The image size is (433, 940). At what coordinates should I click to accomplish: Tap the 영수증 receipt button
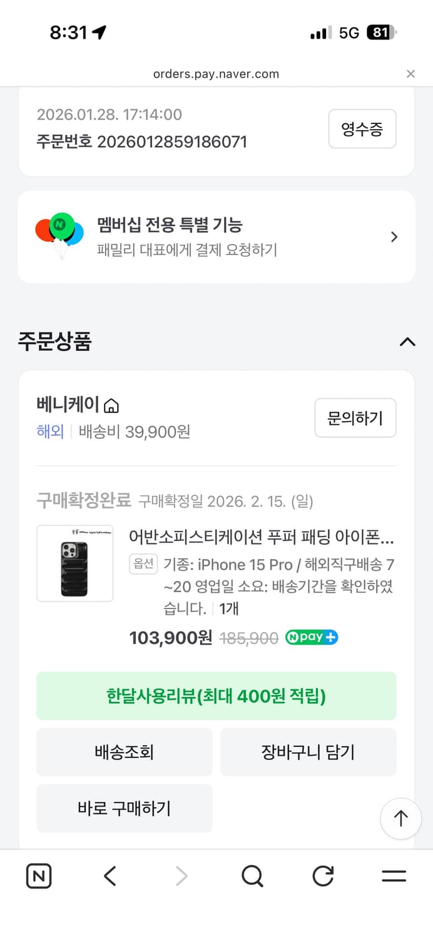coord(362,129)
